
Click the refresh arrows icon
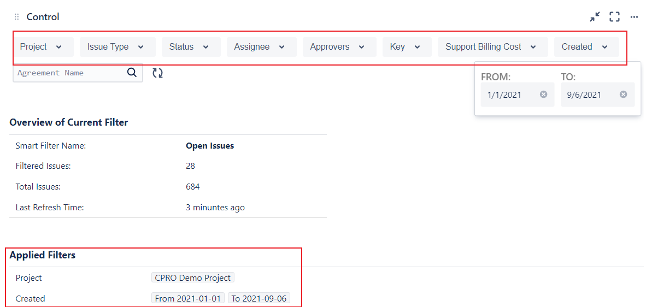[x=157, y=73]
